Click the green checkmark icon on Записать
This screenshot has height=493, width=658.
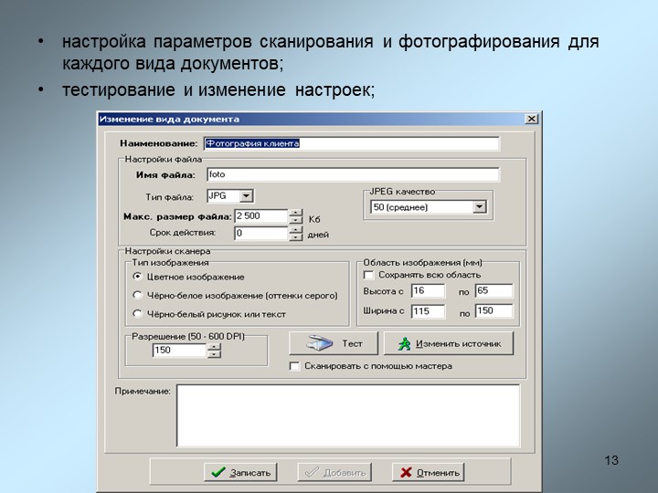[x=218, y=473]
